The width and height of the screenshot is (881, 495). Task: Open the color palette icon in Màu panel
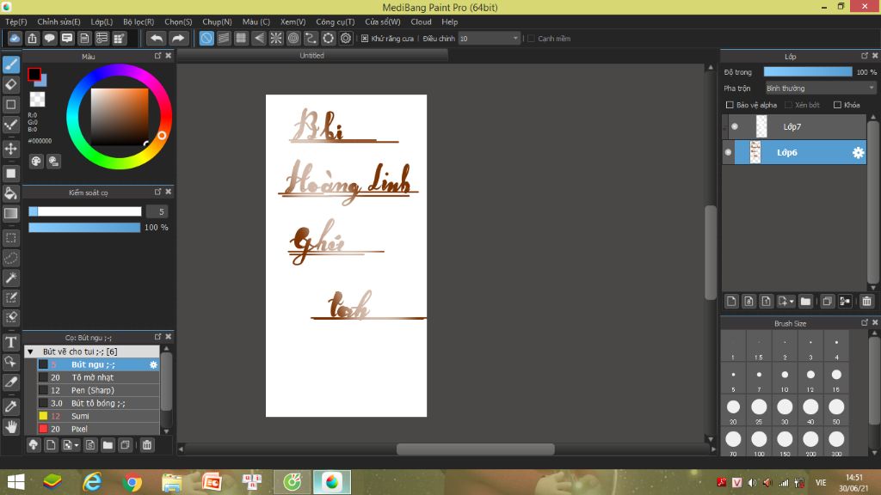36,162
